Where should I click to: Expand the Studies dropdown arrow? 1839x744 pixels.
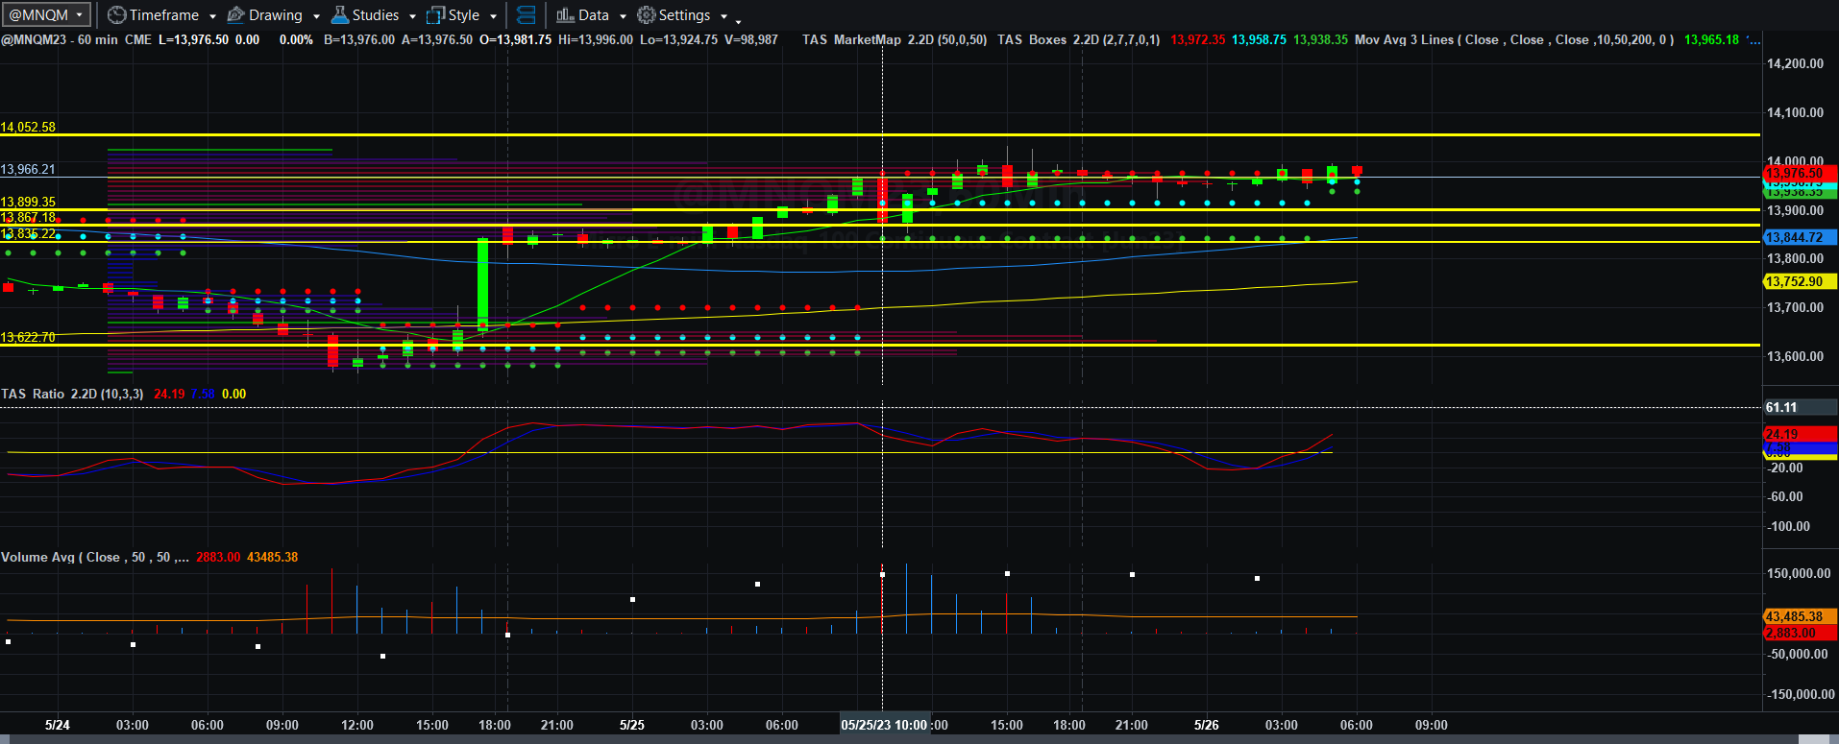(x=412, y=16)
